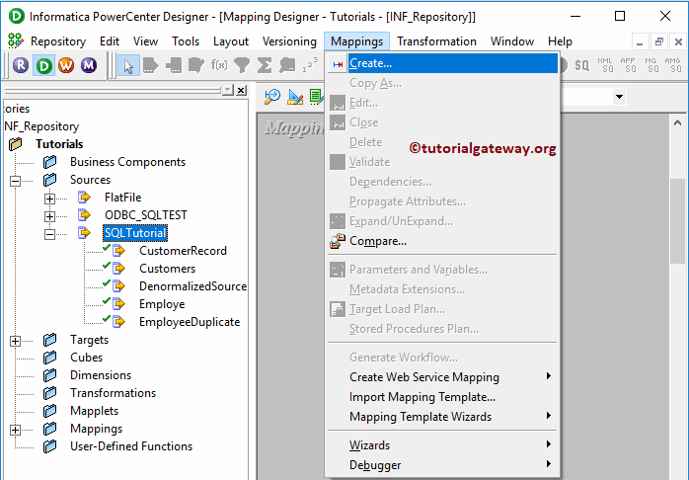This screenshot has width=689, height=480.
Task: Select the Tutorials folder
Action: pyautogui.click(x=59, y=144)
